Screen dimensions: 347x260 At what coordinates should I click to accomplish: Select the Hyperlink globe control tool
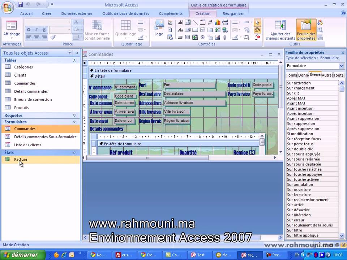[225, 30]
